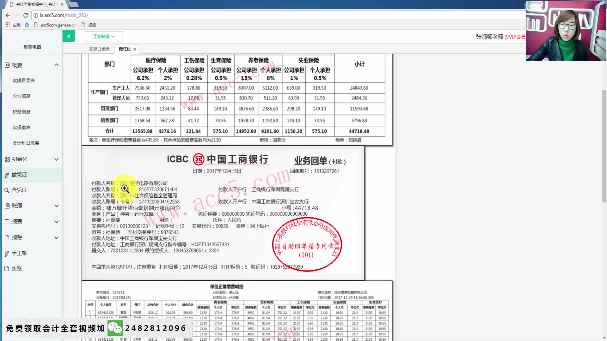Select the 做凭证 voucher-entry icon in sidebar
Viewport: 607px width, 341px height.
click(x=7, y=175)
